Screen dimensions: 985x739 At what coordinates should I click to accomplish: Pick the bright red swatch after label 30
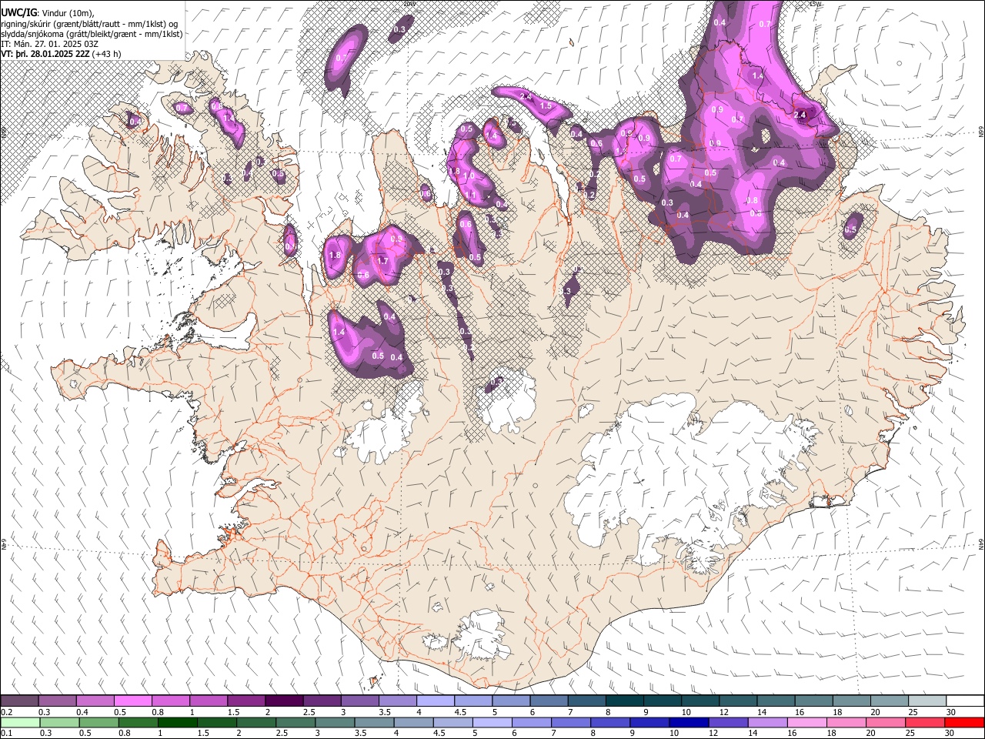963,722
